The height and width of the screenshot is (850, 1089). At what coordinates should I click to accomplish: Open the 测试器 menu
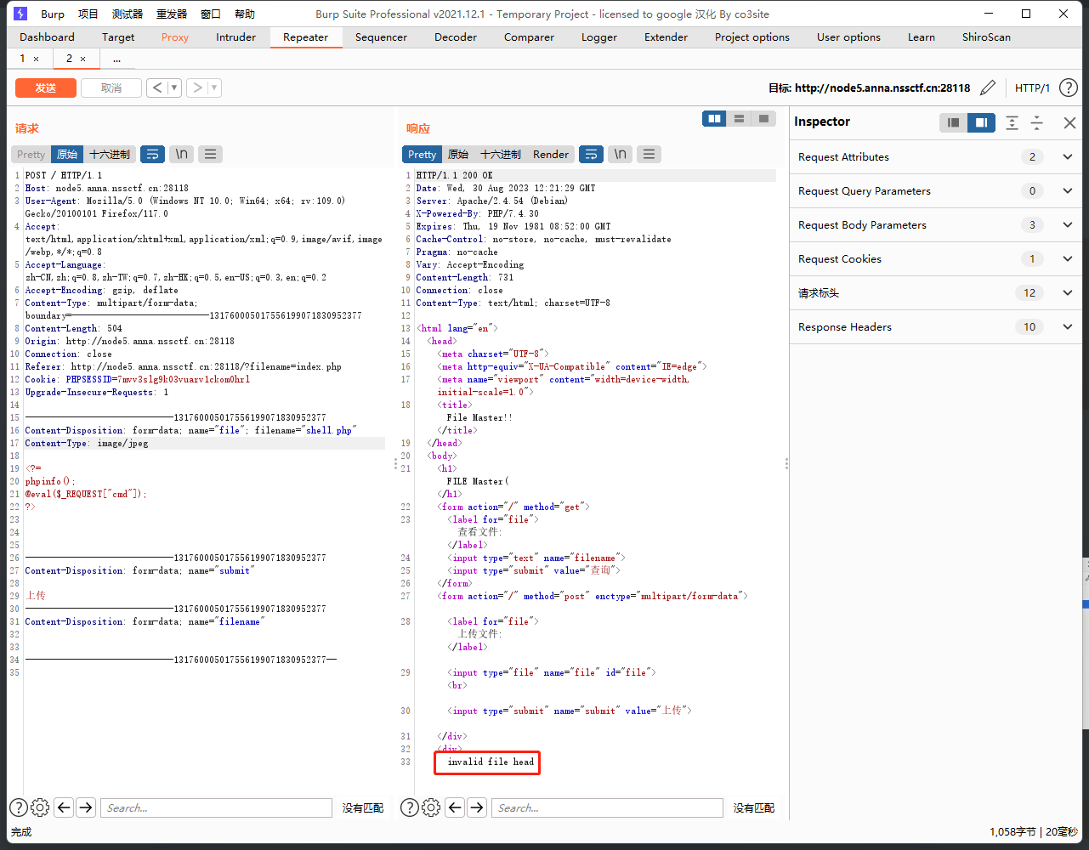click(x=128, y=14)
